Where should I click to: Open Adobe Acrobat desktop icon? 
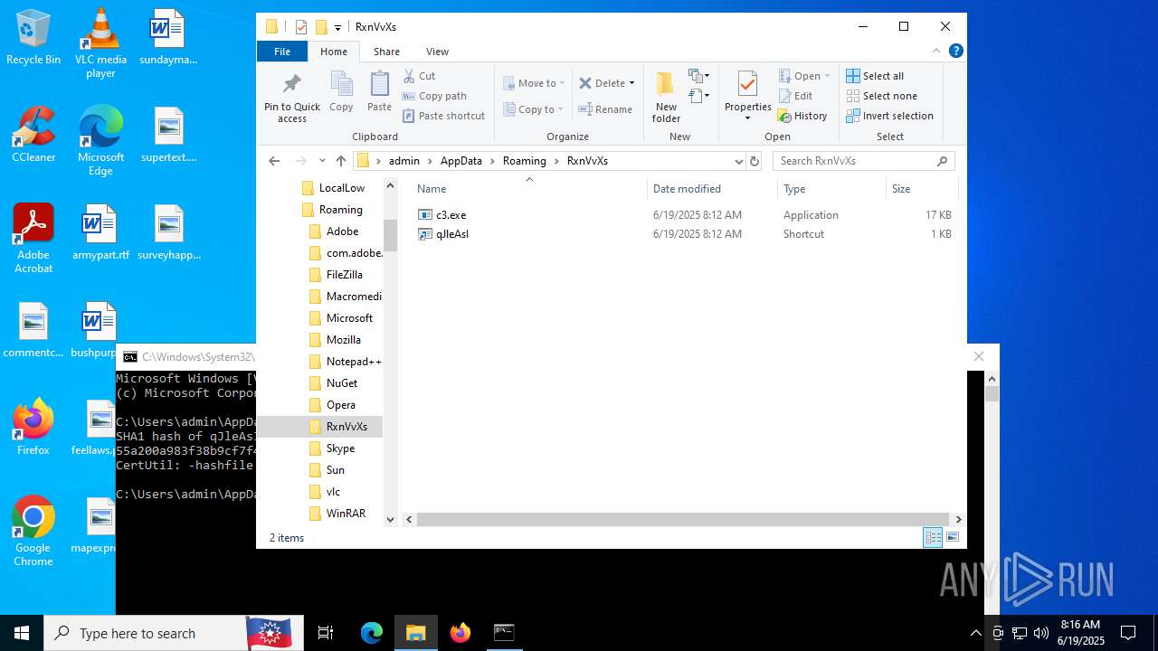point(33,239)
